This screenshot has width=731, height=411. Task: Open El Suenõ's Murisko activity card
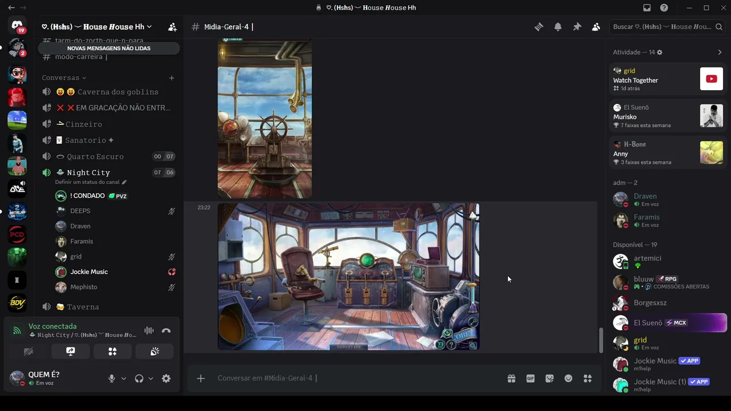coord(668,116)
